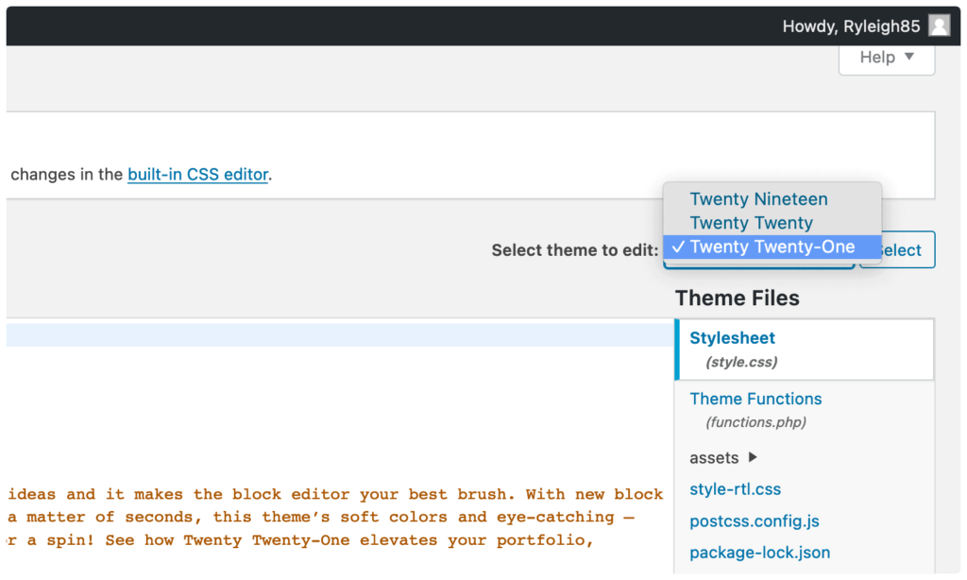
Task: Click the user avatar icon
Action: tap(939, 26)
